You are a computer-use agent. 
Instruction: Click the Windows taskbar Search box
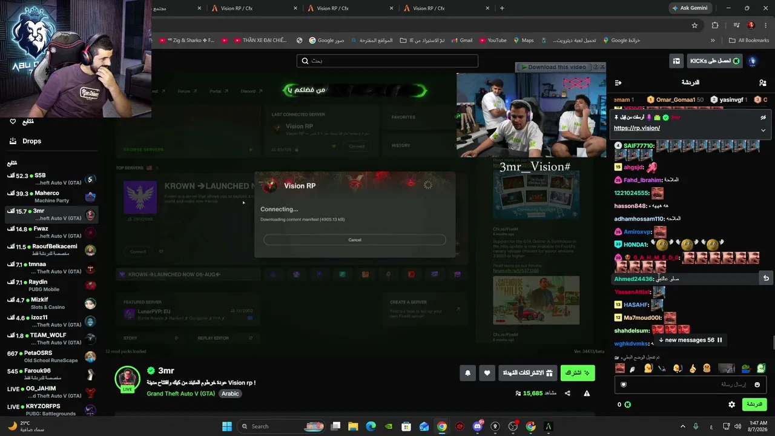point(280,426)
